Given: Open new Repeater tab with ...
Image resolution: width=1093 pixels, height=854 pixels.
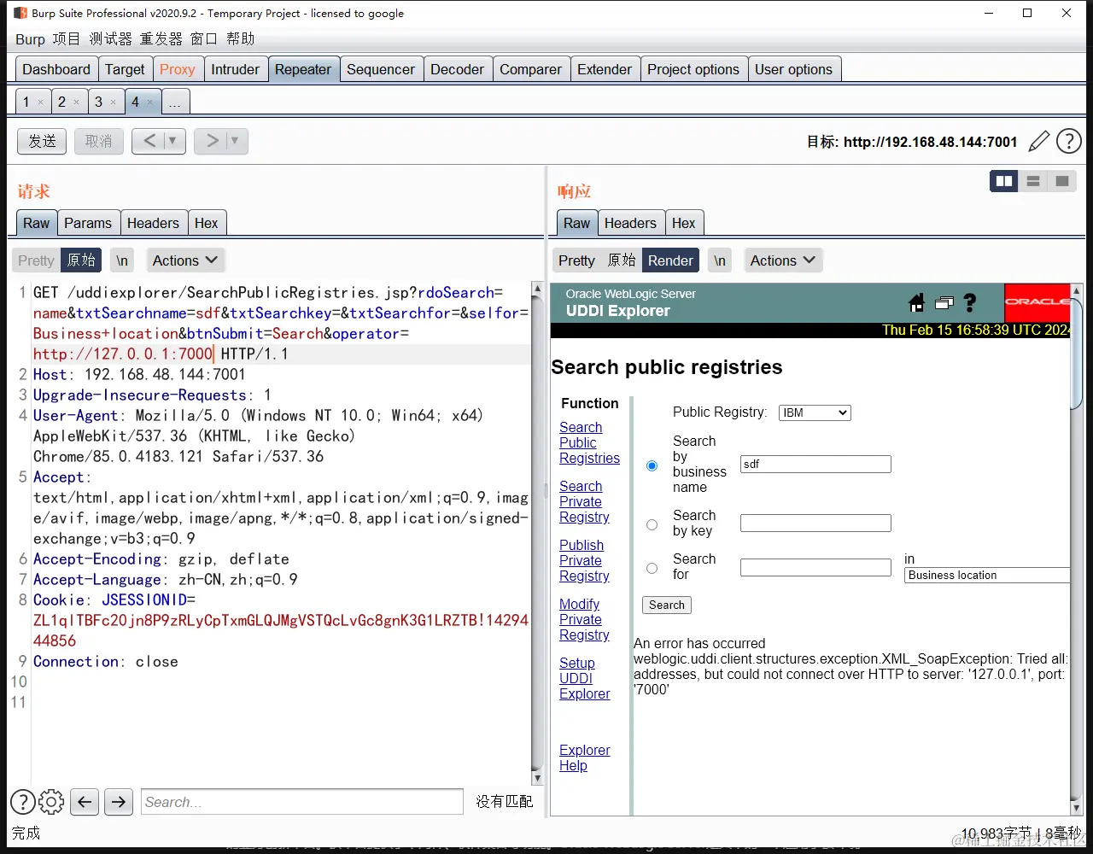Looking at the screenshot, I should click(x=174, y=102).
